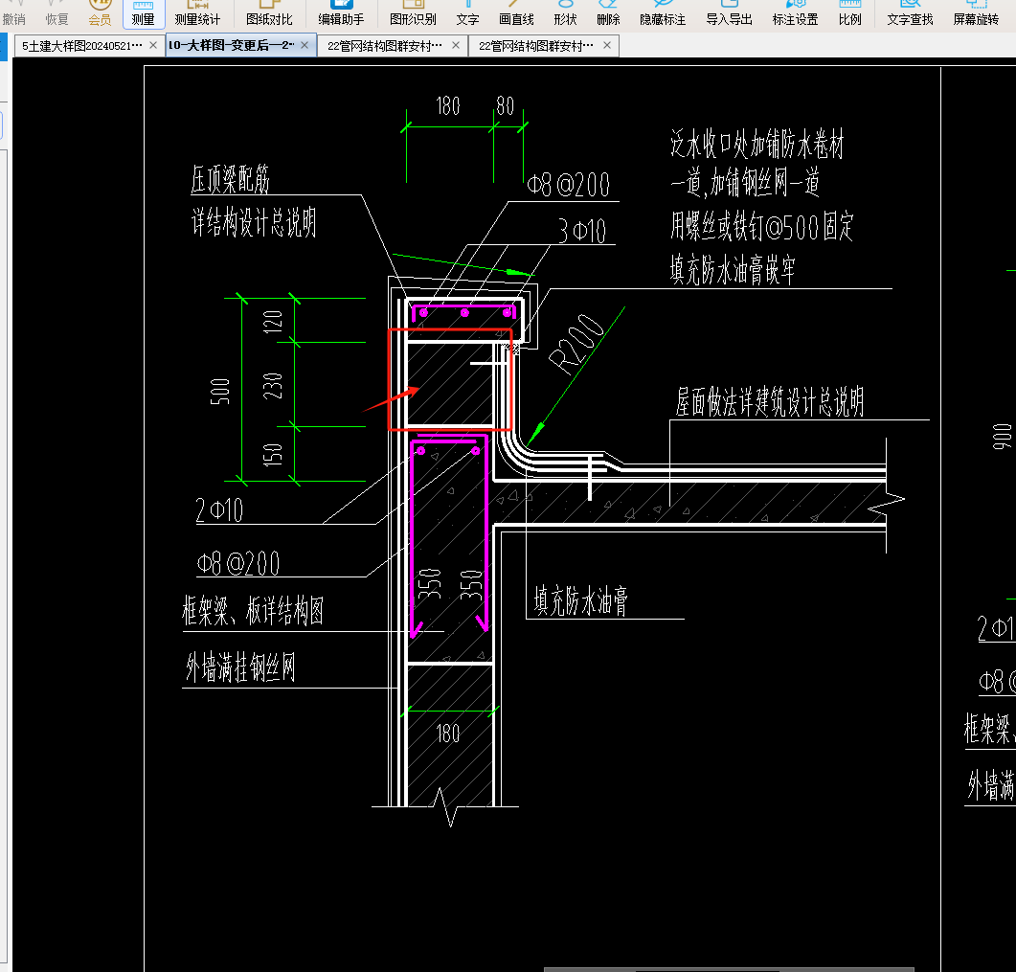1016x972 pixels.
Task: Click the 用螺丝或铁钉@500固定 note
Action: point(761,226)
